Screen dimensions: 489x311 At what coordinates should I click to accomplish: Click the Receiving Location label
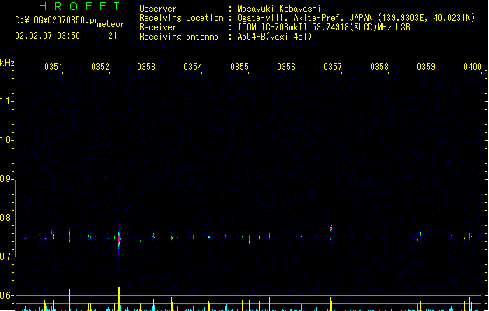(x=181, y=18)
